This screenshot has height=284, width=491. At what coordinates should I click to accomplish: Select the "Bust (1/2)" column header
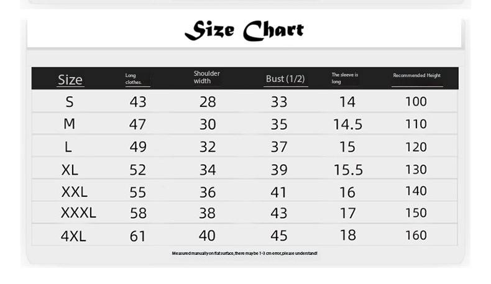pyautogui.click(x=285, y=79)
